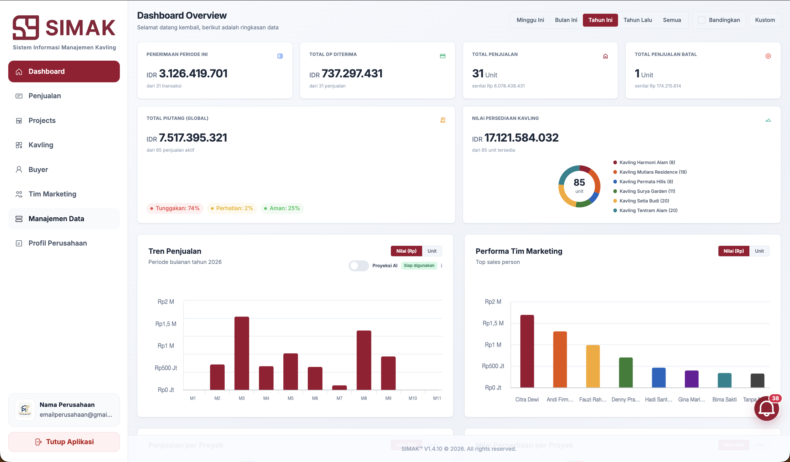Click the Siap digunakan status badge

(419, 266)
